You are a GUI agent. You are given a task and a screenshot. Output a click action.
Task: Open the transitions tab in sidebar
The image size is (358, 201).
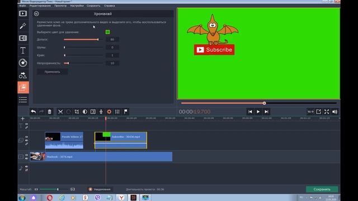click(x=23, y=39)
